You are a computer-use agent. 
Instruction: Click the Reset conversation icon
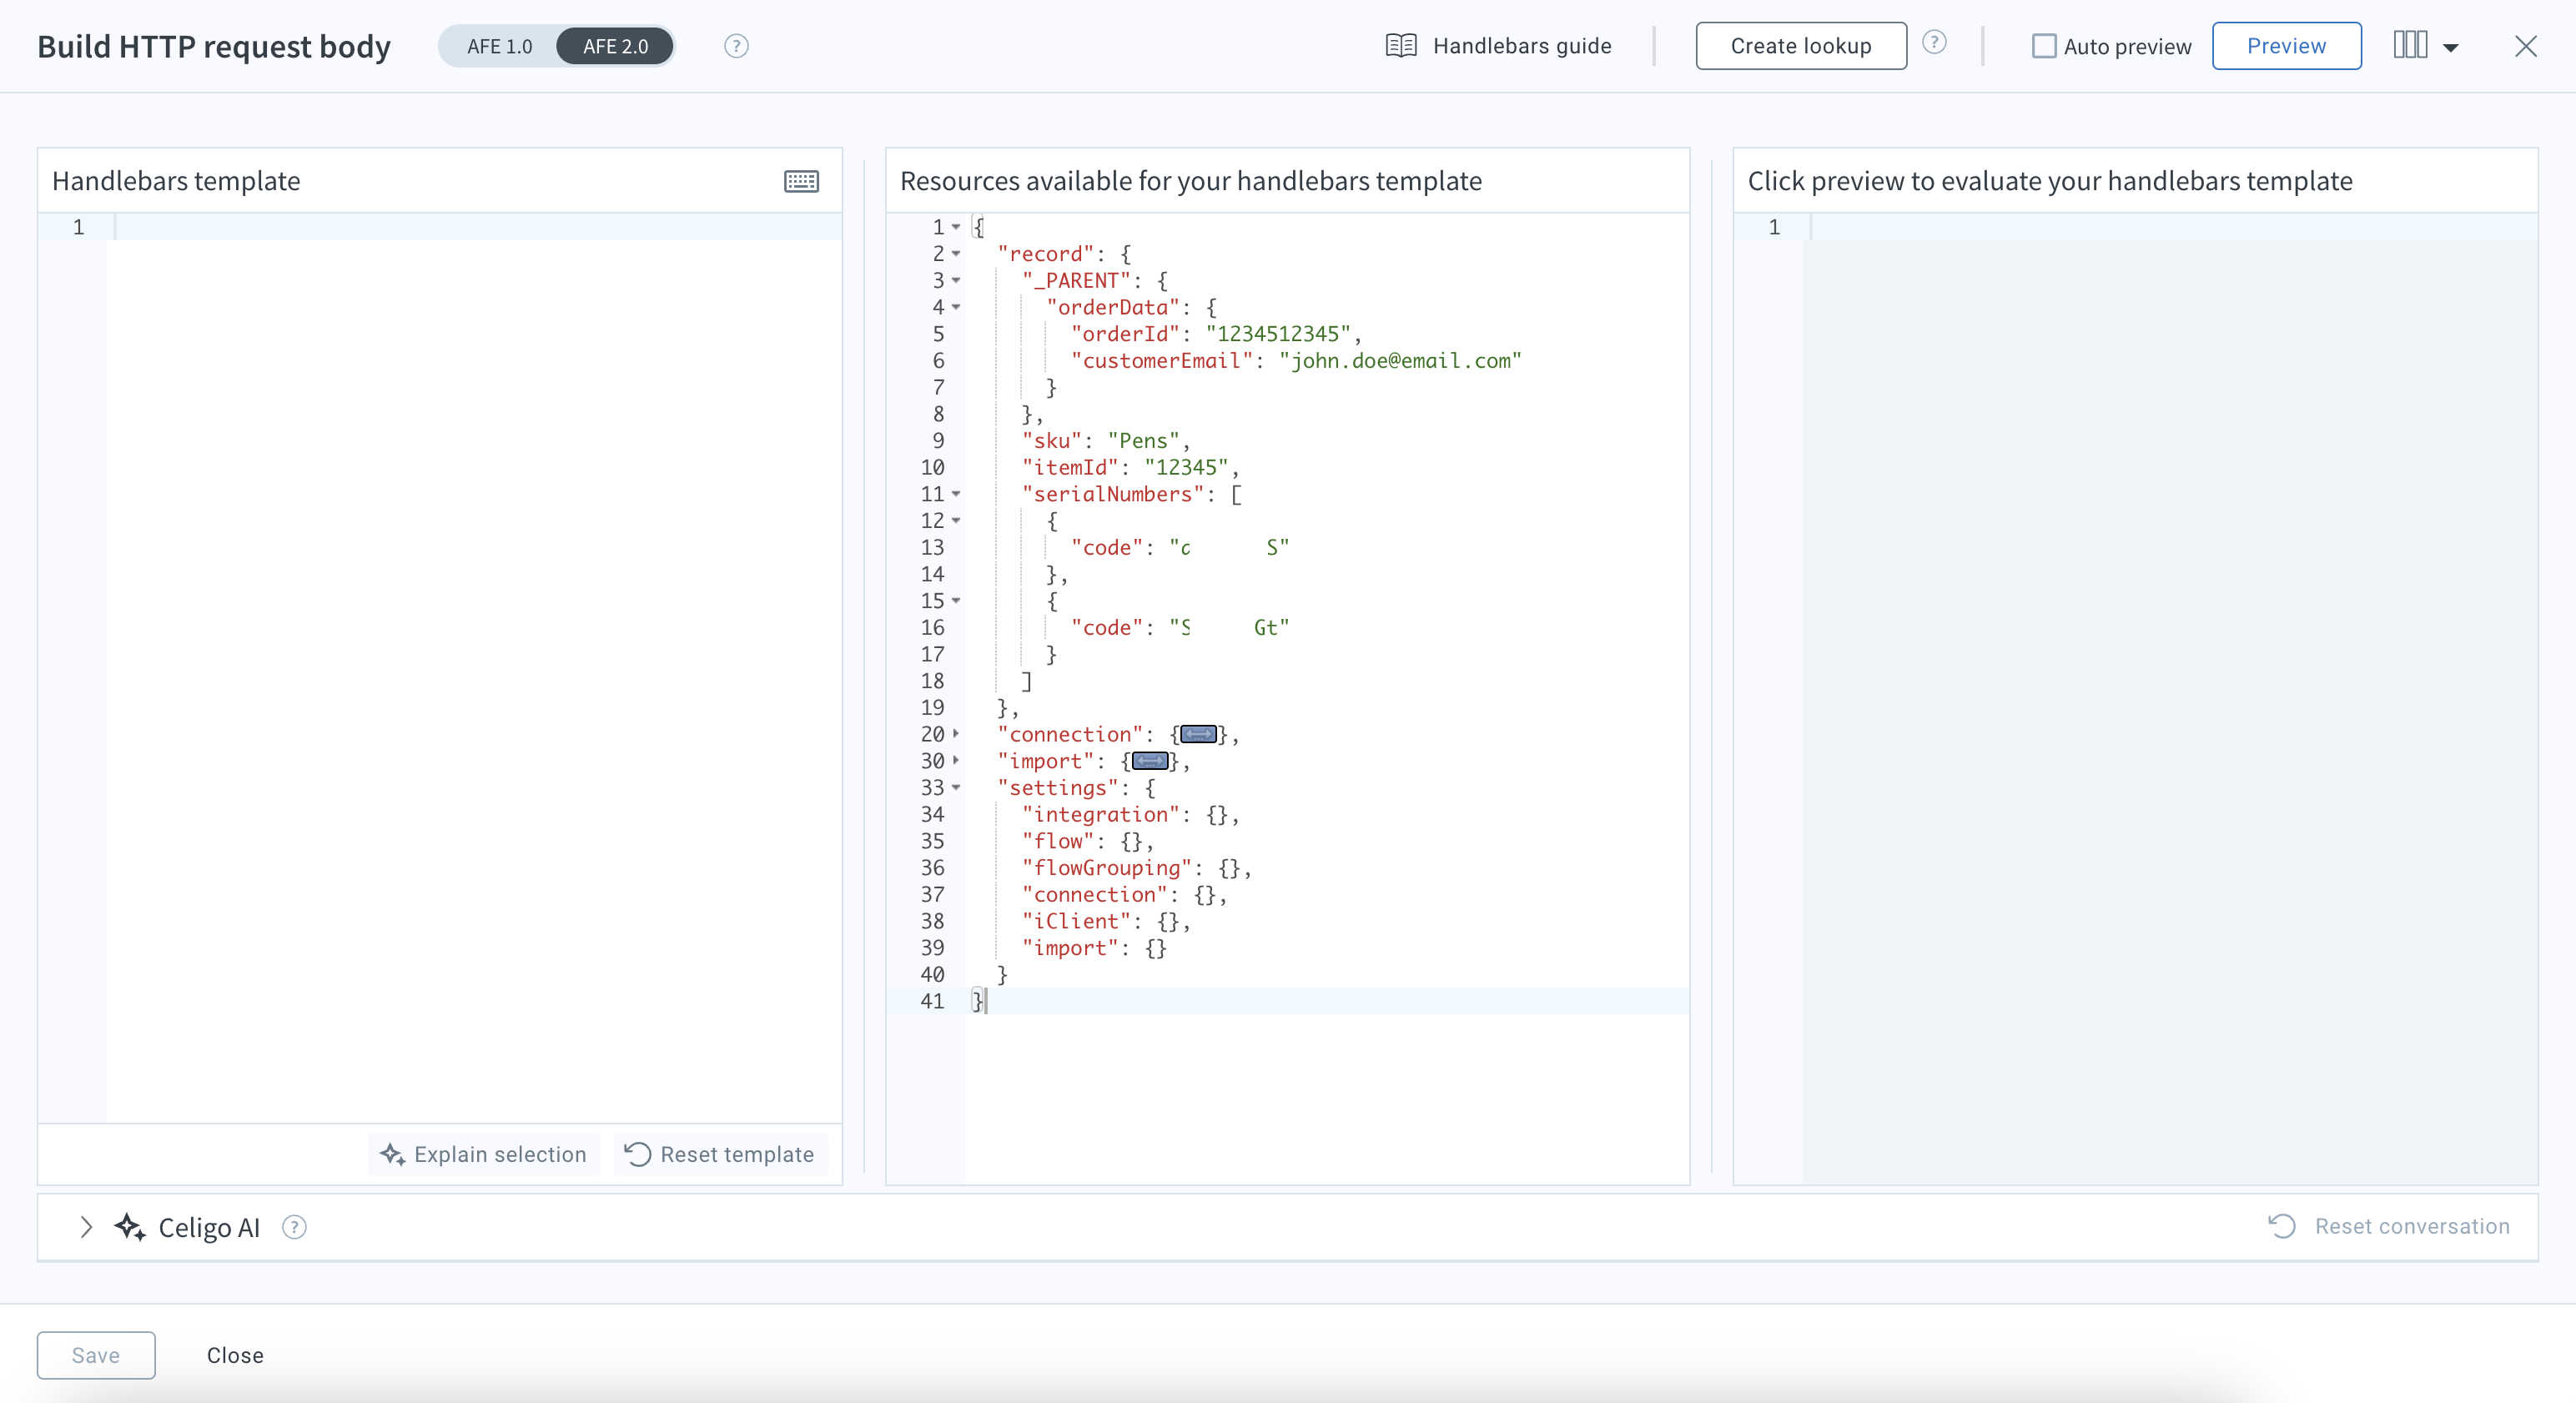[x=2282, y=1226]
